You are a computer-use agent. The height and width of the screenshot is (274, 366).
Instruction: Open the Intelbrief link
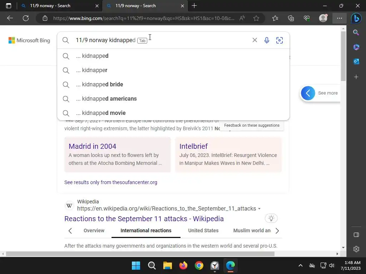click(193, 146)
